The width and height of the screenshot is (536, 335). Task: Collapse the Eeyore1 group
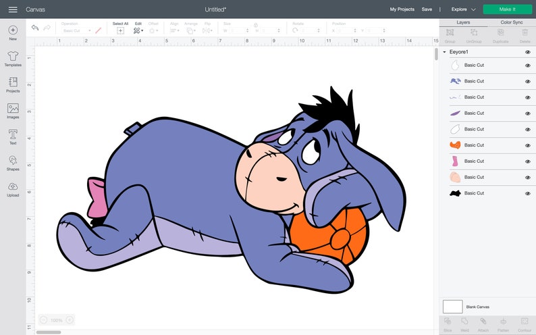[x=444, y=52]
